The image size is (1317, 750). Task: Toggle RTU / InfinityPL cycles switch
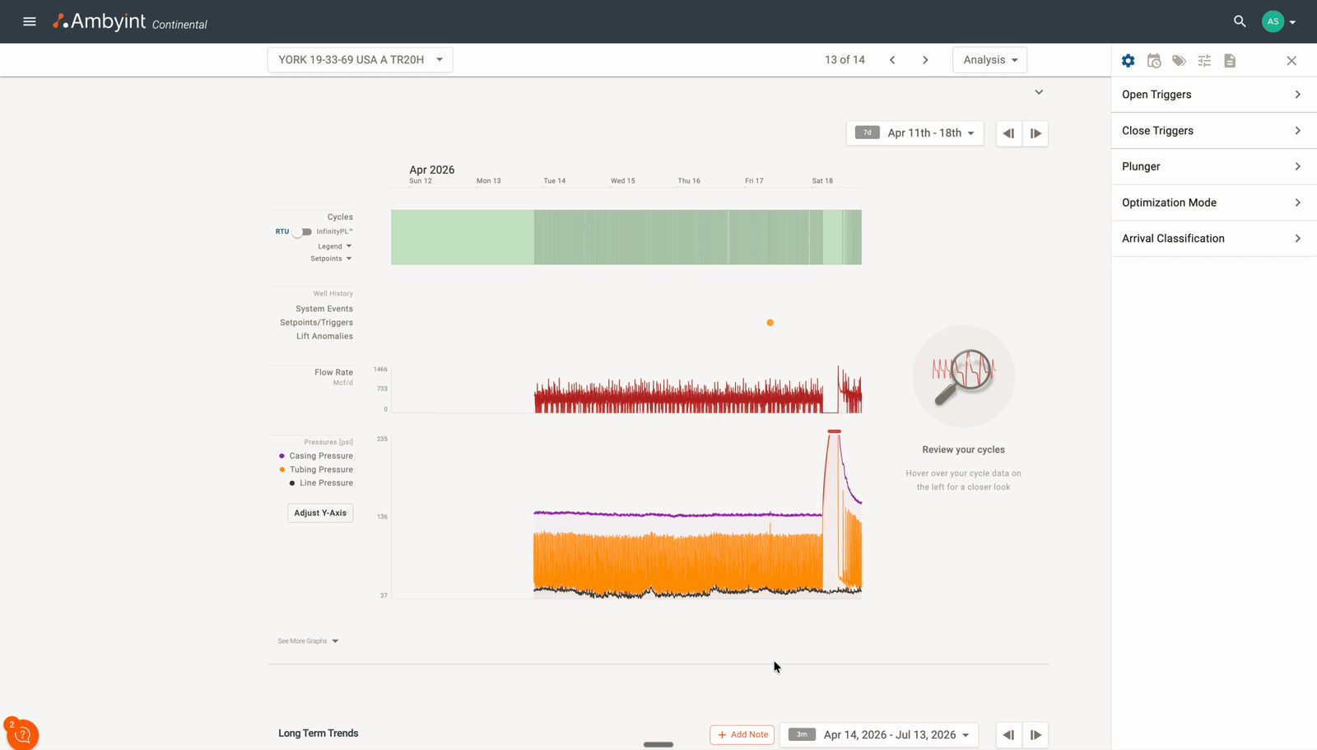click(x=302, y=232)
